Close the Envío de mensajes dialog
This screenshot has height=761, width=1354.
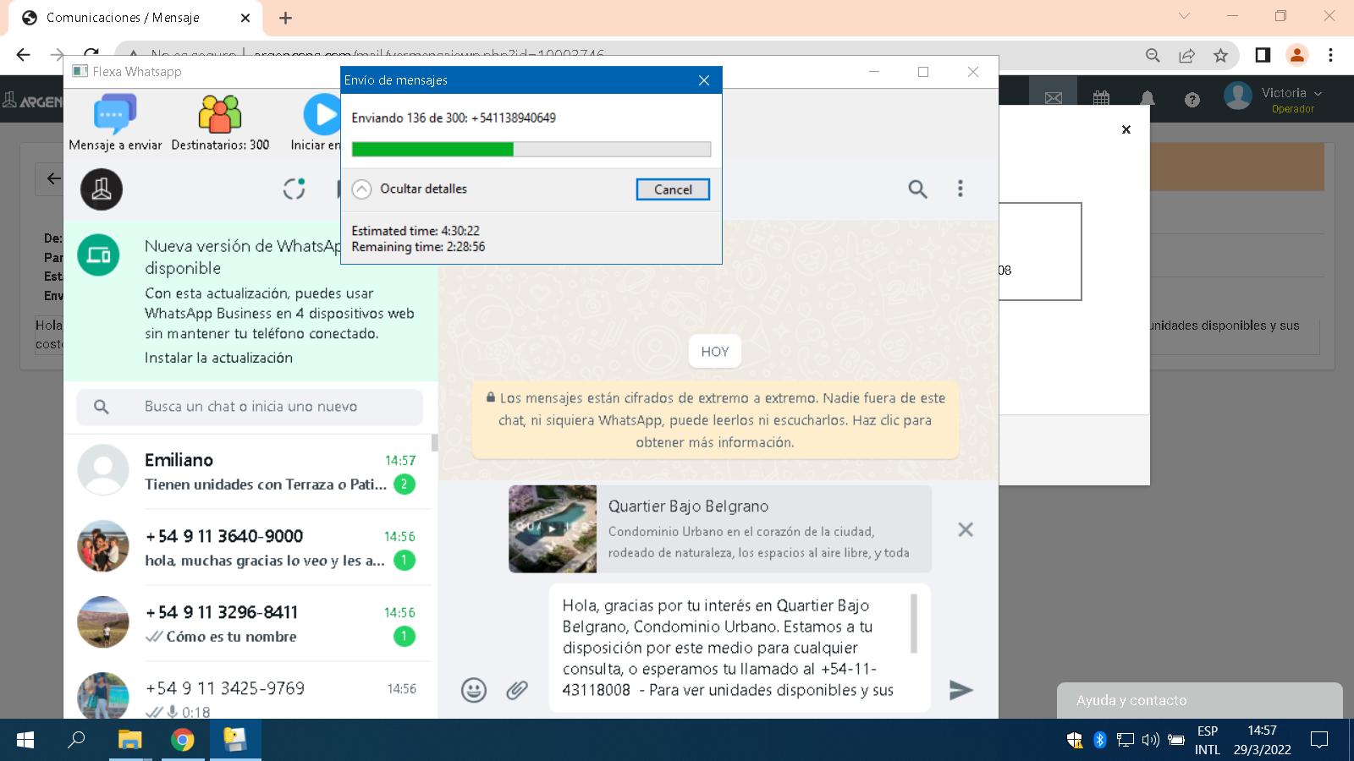tap(703, 80)
